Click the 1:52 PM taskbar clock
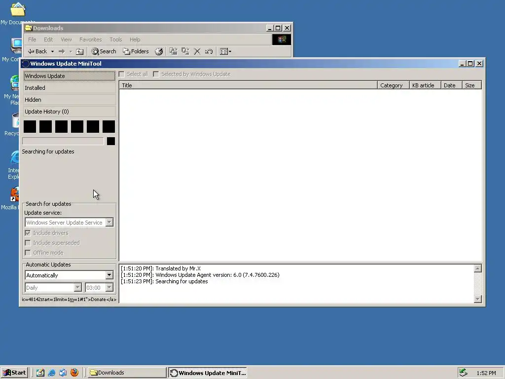Screen dimensions: 505x379 tap(486, 373)
